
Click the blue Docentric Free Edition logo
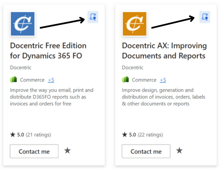23,24
